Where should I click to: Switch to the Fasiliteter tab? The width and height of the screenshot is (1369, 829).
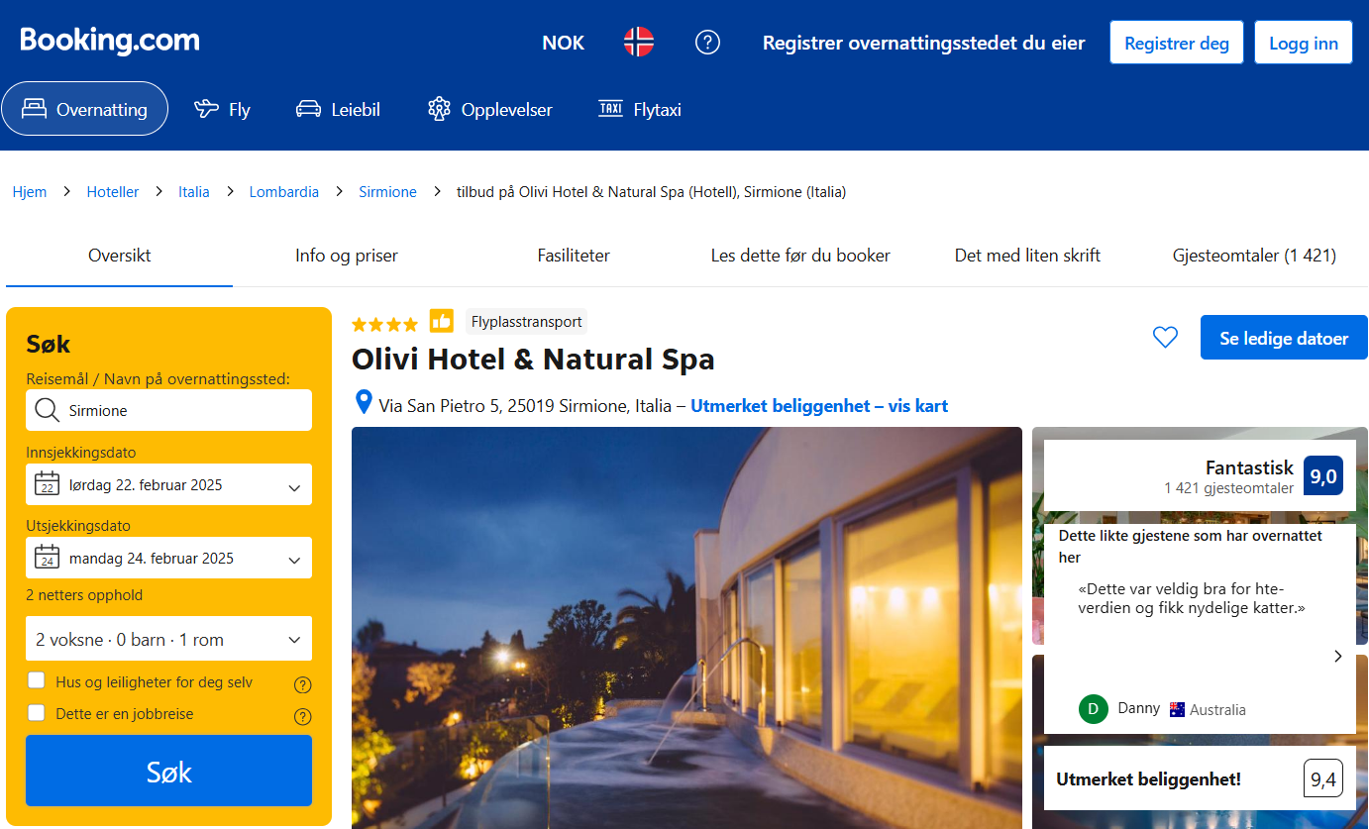pos(574,256)
